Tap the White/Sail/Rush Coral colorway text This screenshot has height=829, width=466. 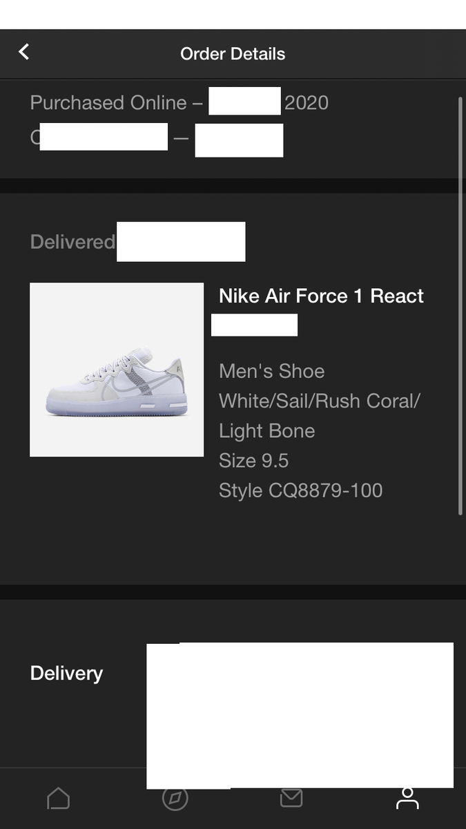320,401
